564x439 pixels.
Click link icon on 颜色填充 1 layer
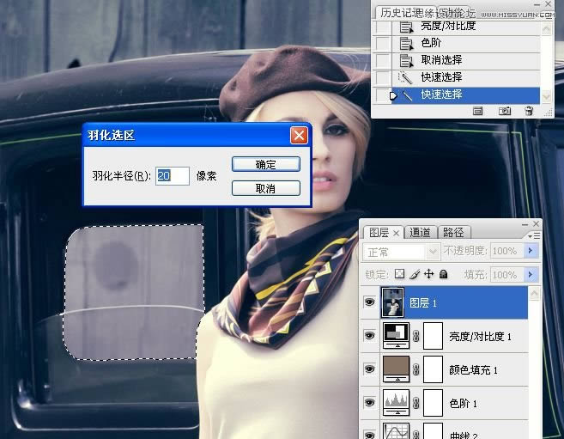click(x=416, y=369)
